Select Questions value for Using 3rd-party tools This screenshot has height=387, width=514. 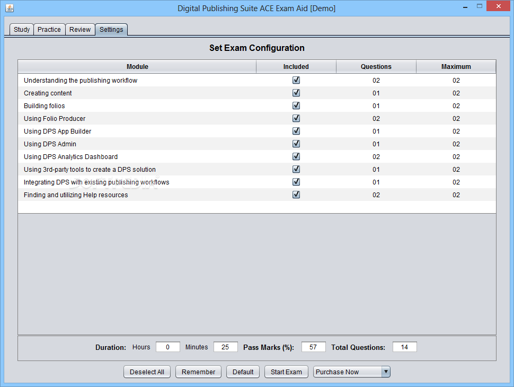point(376,170)
